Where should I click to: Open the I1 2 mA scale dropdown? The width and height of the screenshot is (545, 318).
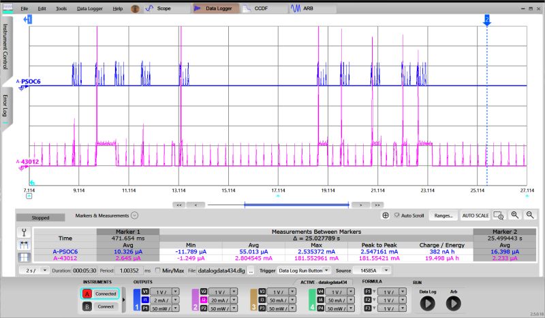pos(176,300)
